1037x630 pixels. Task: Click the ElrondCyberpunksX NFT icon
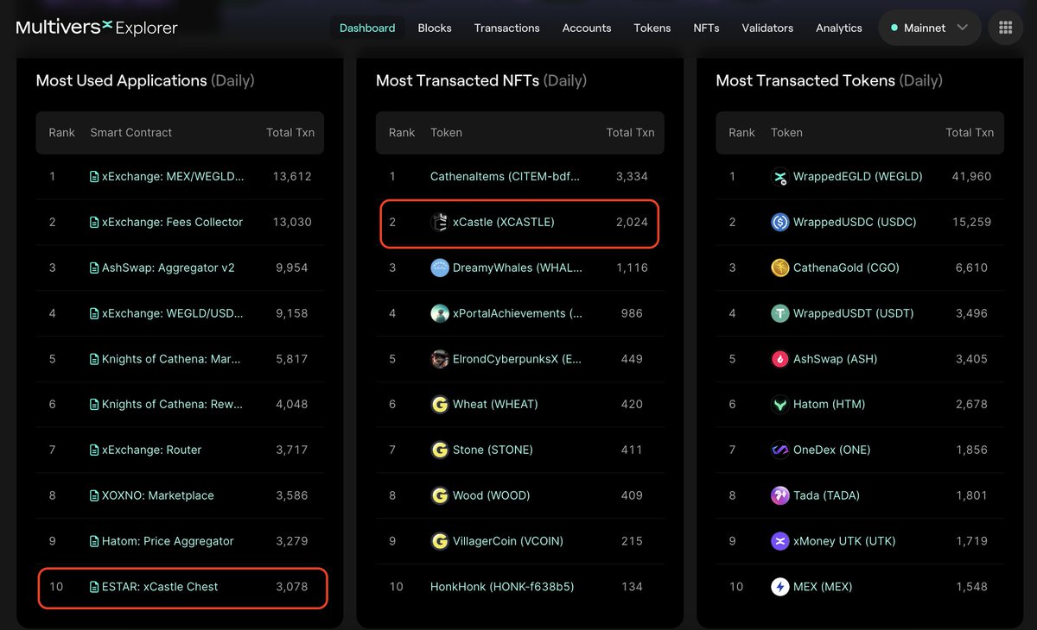pos(440,359)
